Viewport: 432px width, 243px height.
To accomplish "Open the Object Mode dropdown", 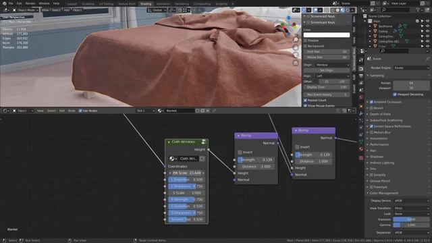I will [x=25, y=10].
